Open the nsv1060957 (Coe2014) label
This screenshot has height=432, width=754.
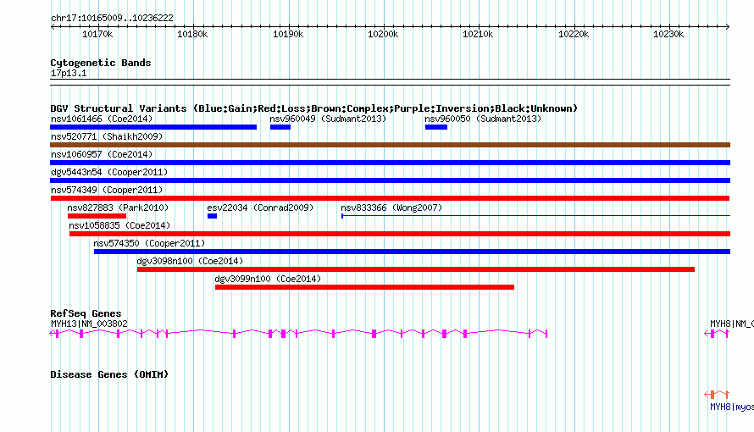[102, 154]
